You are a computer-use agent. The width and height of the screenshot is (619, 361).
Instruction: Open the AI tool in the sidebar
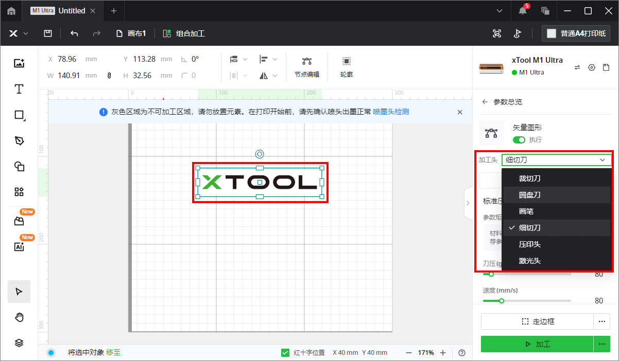pyautogui.click(x=19, y=246)
